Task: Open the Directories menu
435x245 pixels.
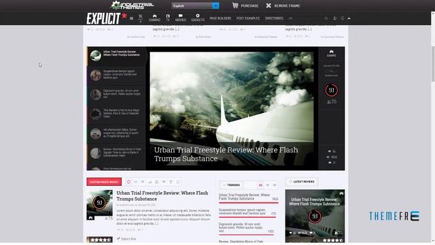Action: click(x=274, y=18)
